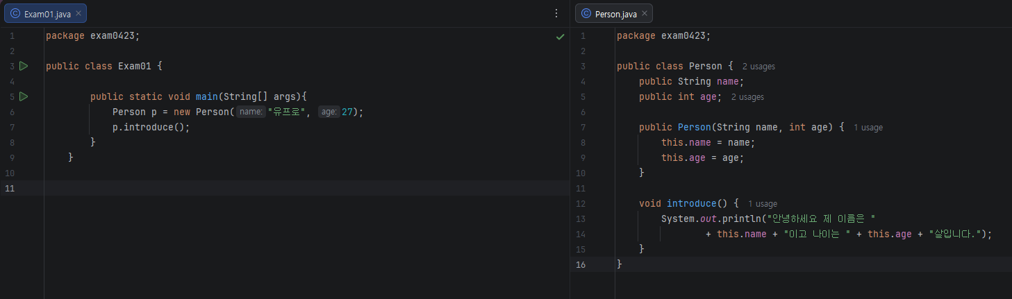Click the number 27 argument in Exam01
This screenshot has height=299, width=1012.
click(347, 112)
